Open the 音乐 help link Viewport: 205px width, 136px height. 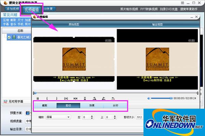click(13, 24)
